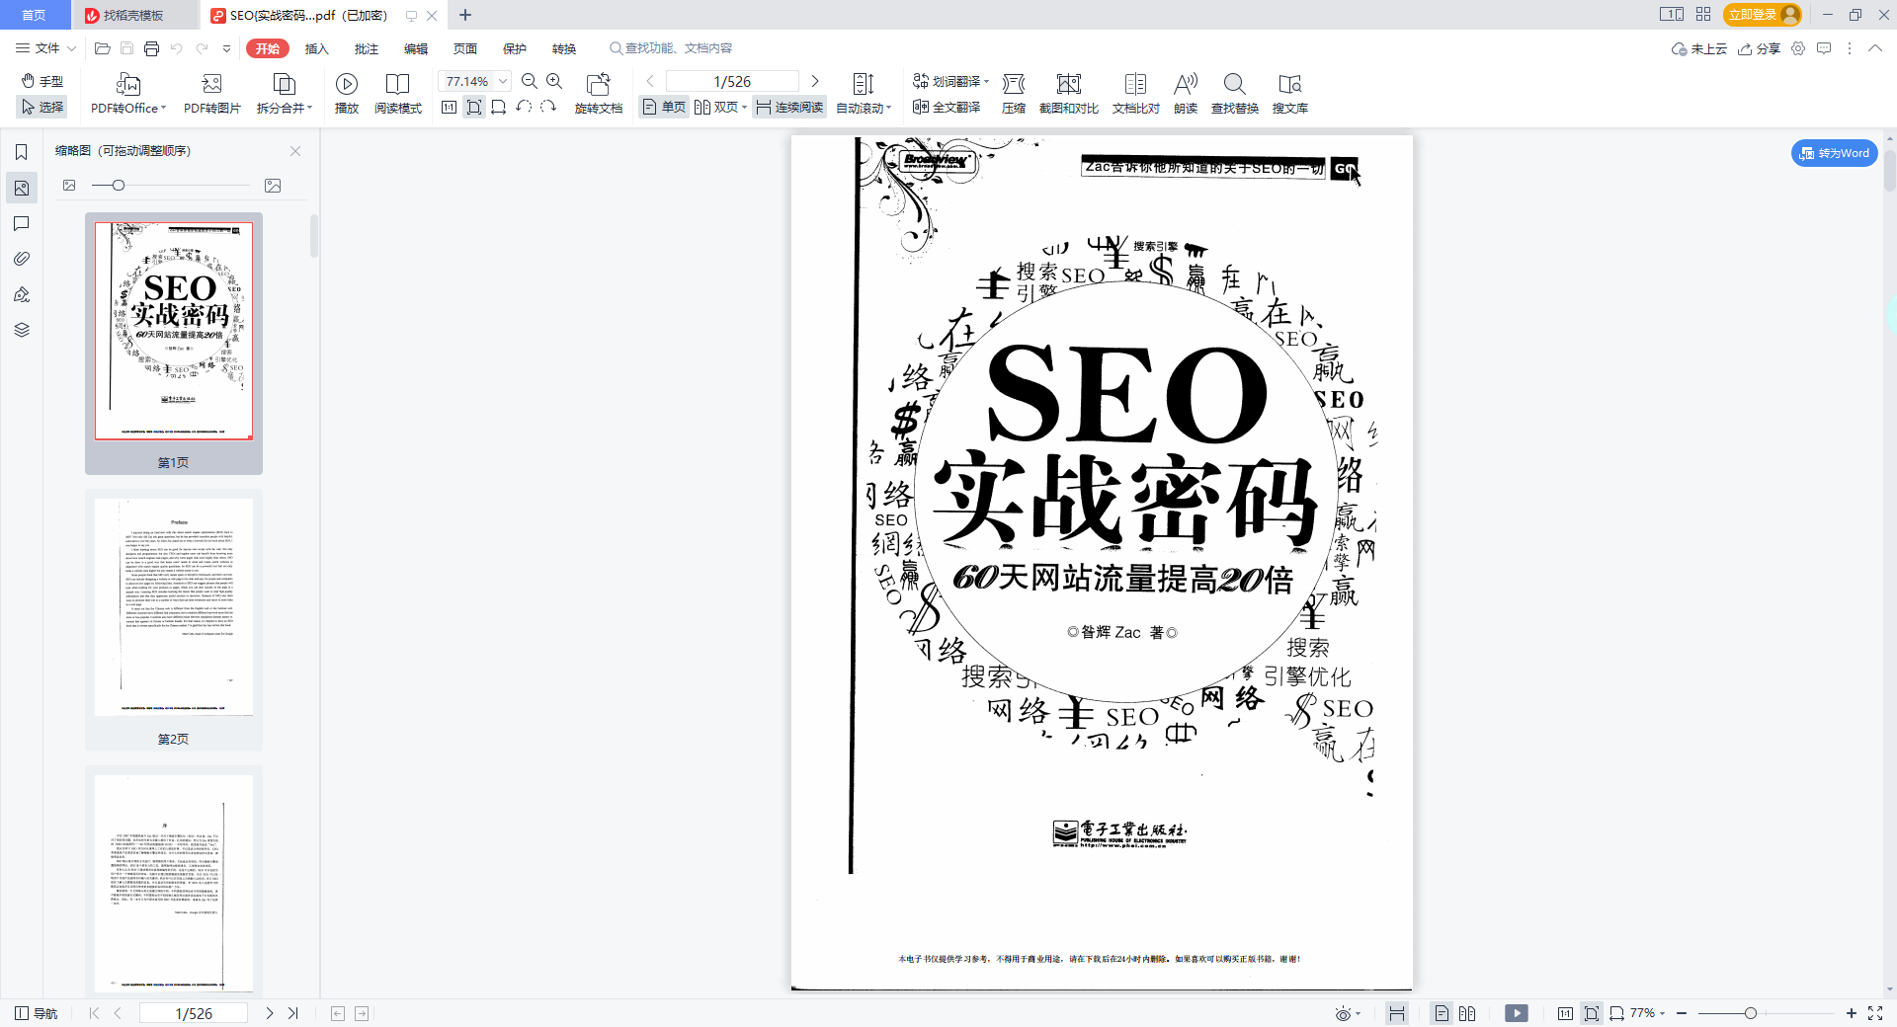Open the 文件 menu dropdown
The width and height of the screenshot is (1897, 1027).
pos(46,48)
